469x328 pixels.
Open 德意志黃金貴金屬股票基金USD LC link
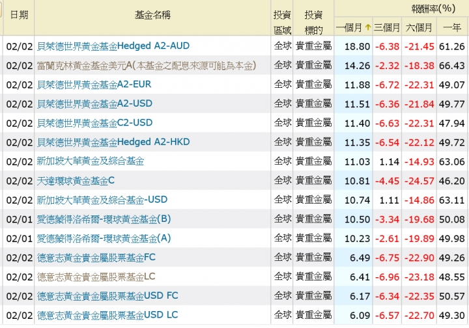click(x=107, y=315)
